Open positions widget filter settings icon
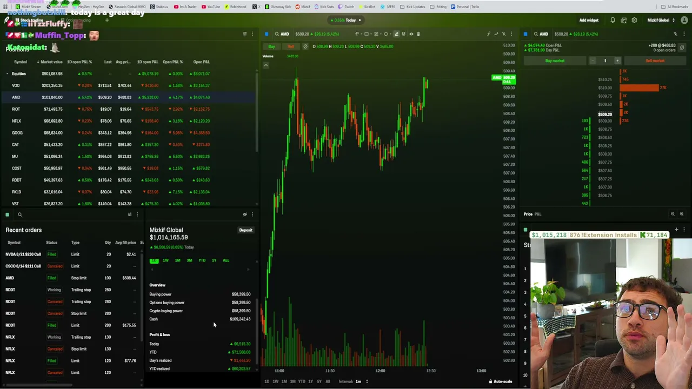The height and width of the screenshot is (389, 692). coord(244,34)
